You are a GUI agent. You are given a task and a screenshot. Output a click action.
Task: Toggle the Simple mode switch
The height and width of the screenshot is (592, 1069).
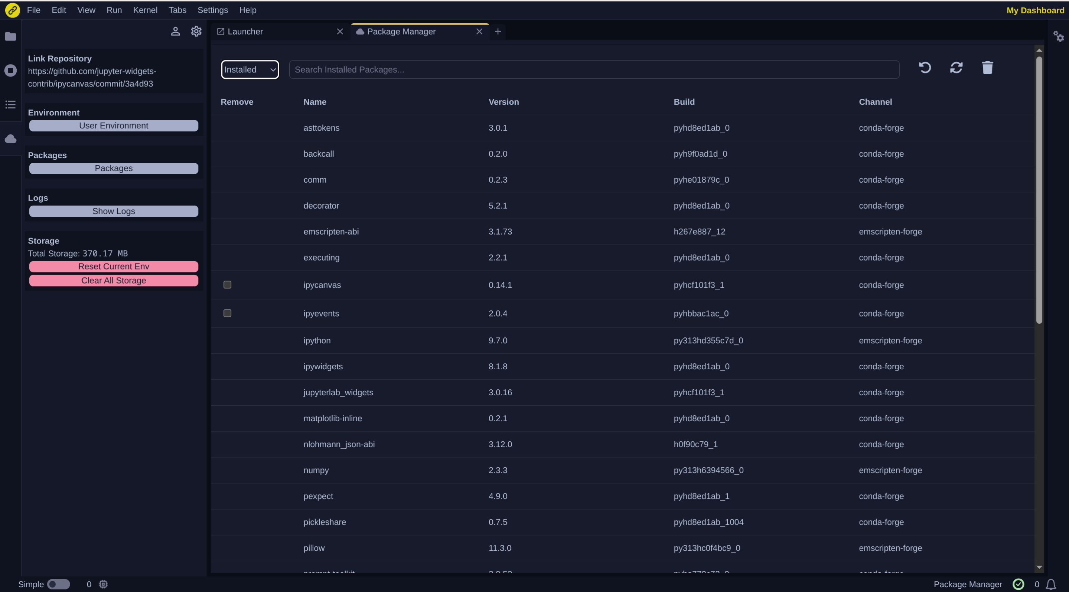59,584
